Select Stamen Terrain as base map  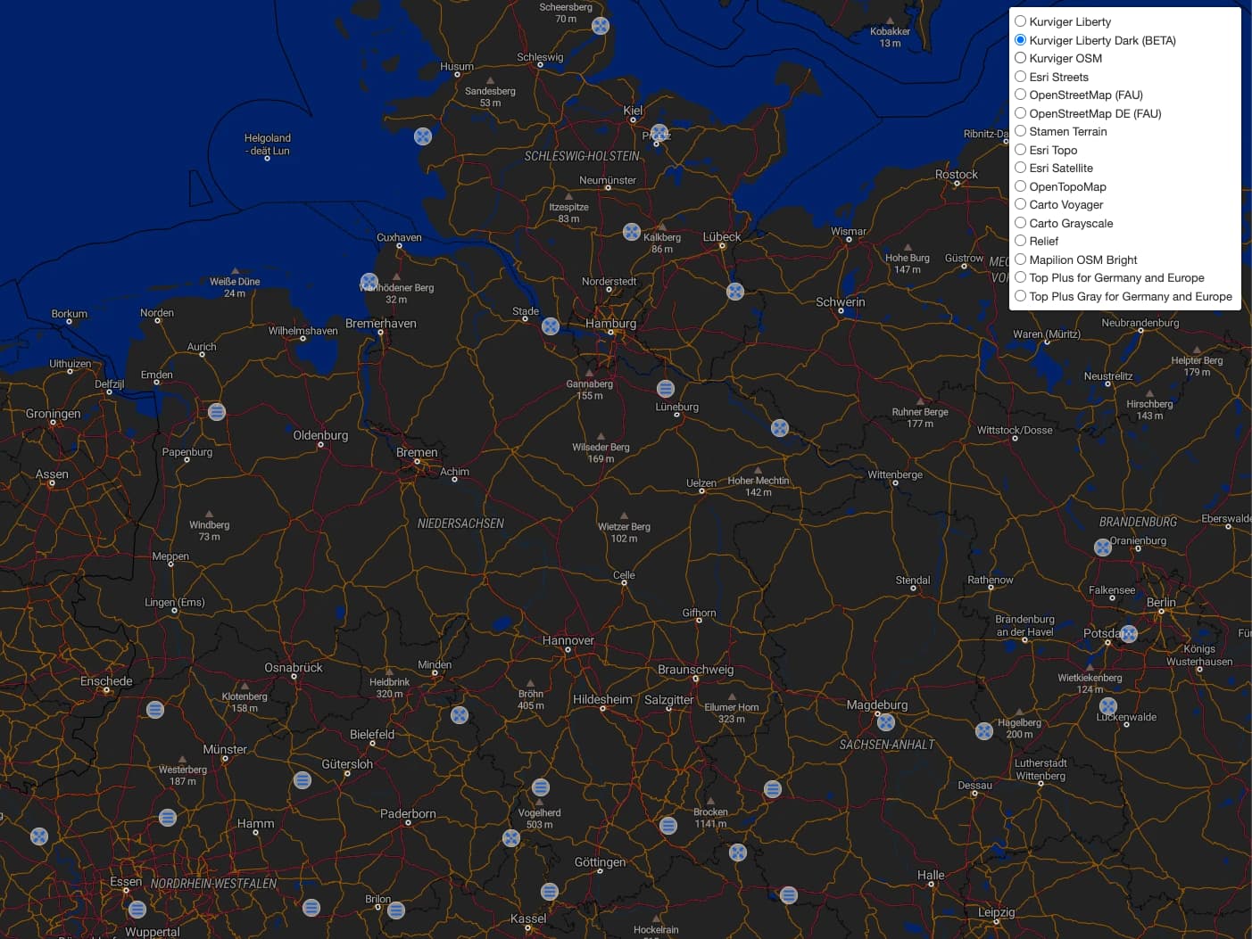(1020, 131)
